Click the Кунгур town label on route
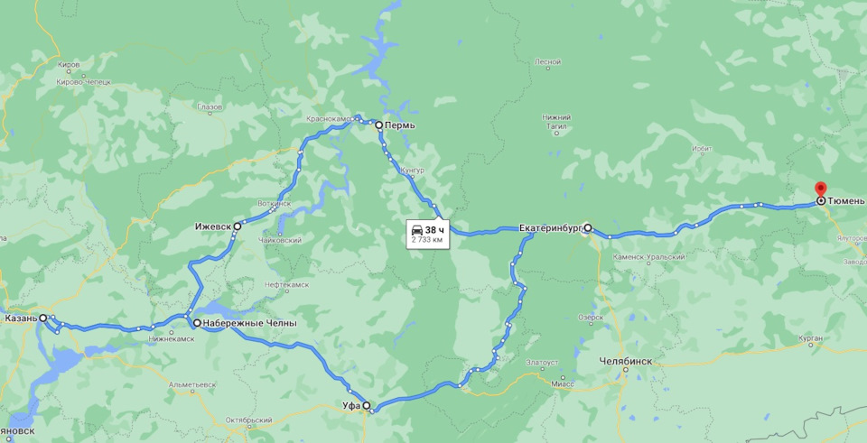 click(413, 171)
